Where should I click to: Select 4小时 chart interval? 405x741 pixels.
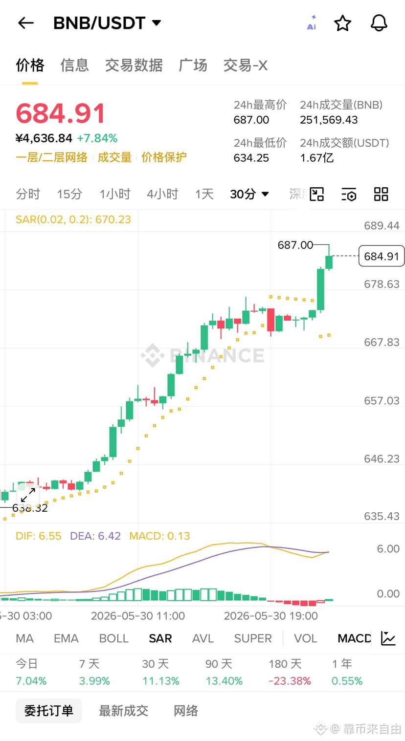tap(162, 194)
